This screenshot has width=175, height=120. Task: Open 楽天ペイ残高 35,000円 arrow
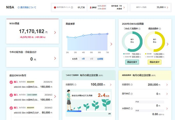click(168, 7)
